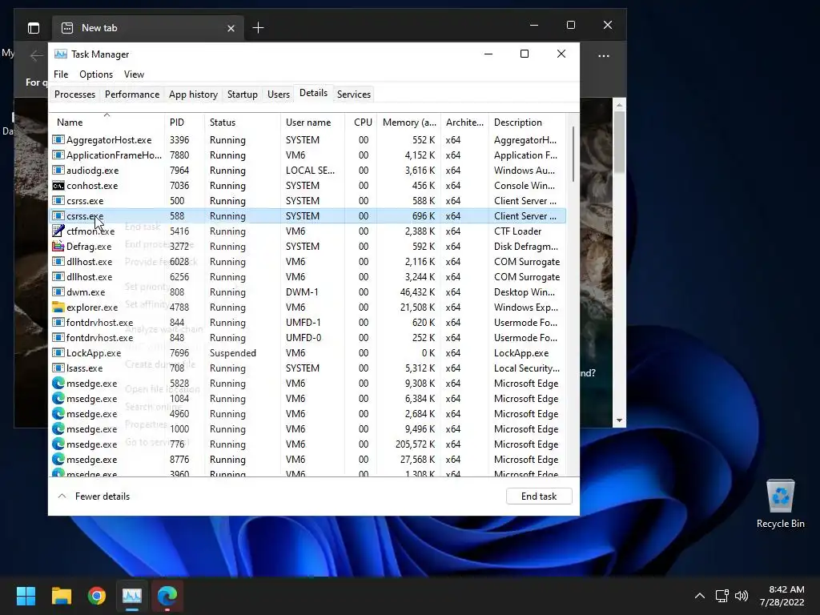Switch to the Processes tab
This screenshot has width=820, height=615.
[x=74, y=94]
